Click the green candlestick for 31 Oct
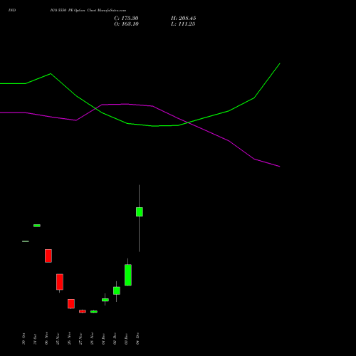356x356 pixels. (x=37, y=226)
